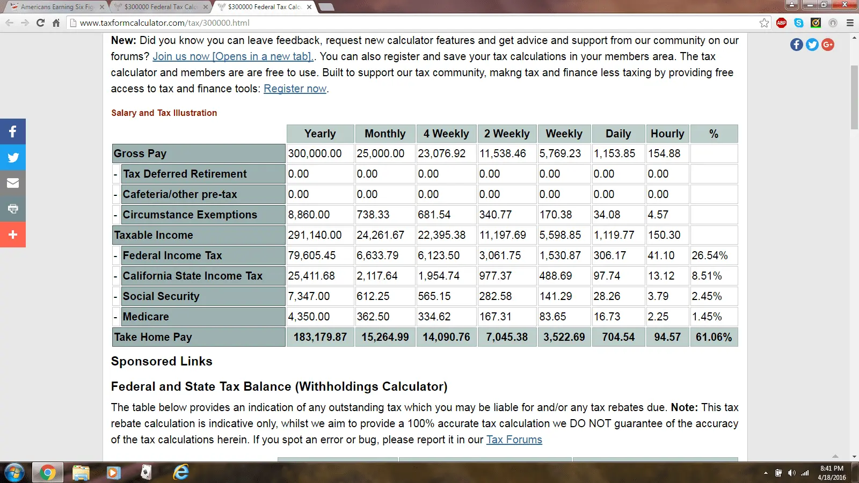
Task: Click the round Google Plus icon top right
Action: (x=828, y=45)
